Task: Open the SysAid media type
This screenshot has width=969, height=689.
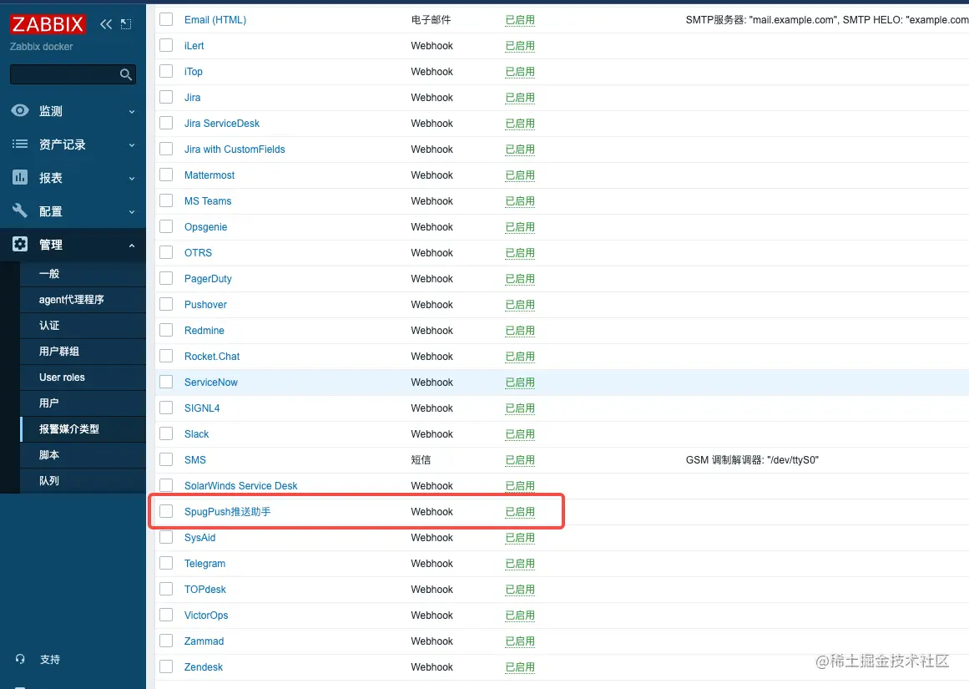Action: 199,538
